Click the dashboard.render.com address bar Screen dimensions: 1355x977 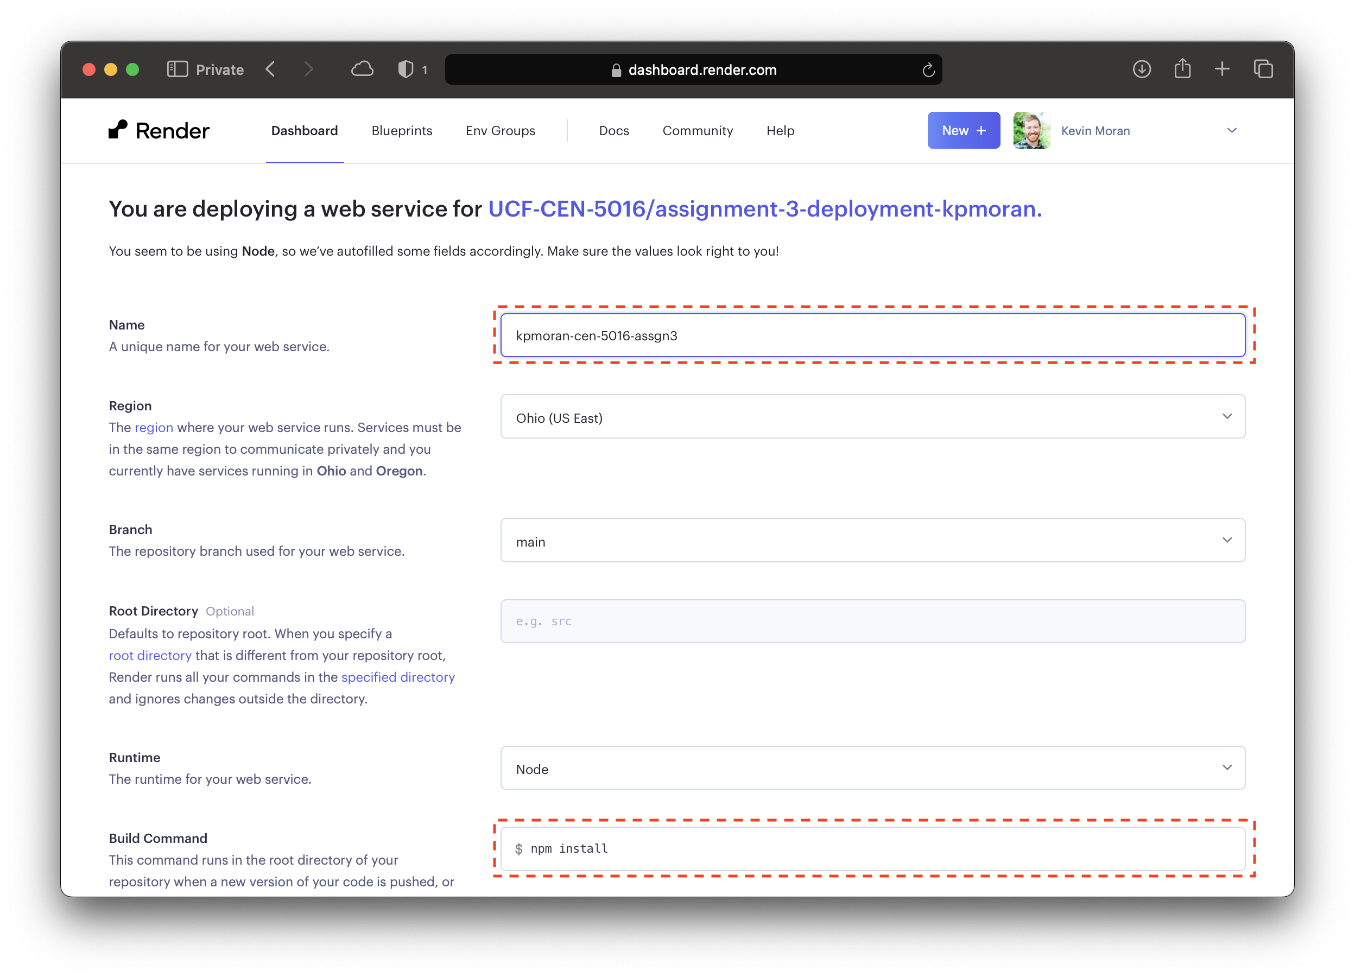click(x=693, y=70)
